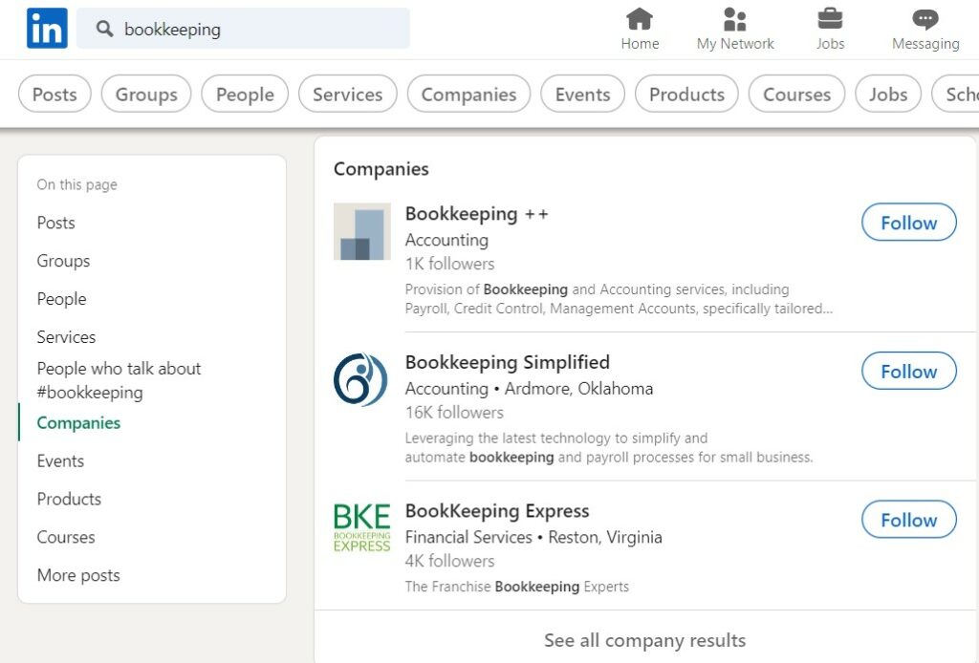Click the Bookkeeping Simplified company logo
The height and width of the screenshot is (663, 979).
pyautogui.click(x=360, y=379)
